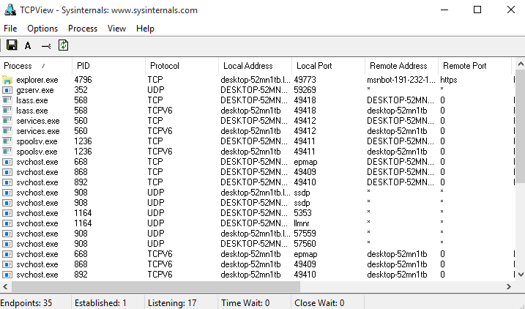Click the gzserv.exe process icon
The image size is (525, 309).
(x=7, y=90)
